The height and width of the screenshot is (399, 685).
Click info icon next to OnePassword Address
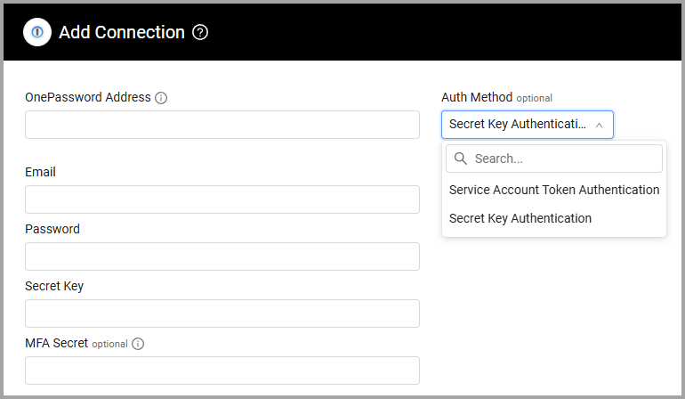coord(161,98)
